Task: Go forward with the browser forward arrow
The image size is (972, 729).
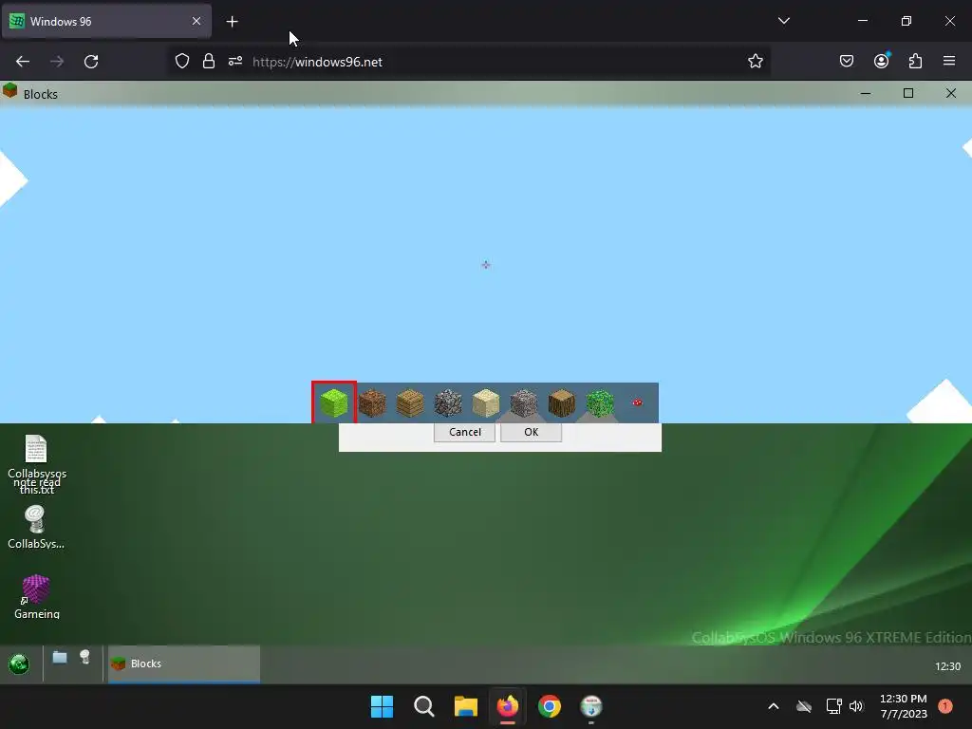Action: (57, 62)
